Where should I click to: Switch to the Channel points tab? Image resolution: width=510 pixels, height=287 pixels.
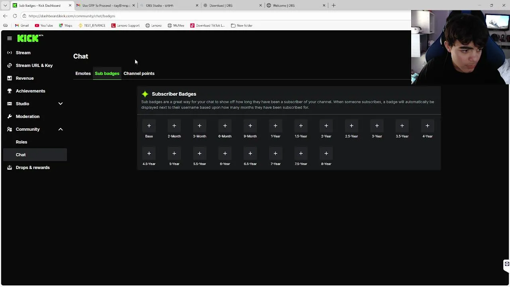pos(139,73)
